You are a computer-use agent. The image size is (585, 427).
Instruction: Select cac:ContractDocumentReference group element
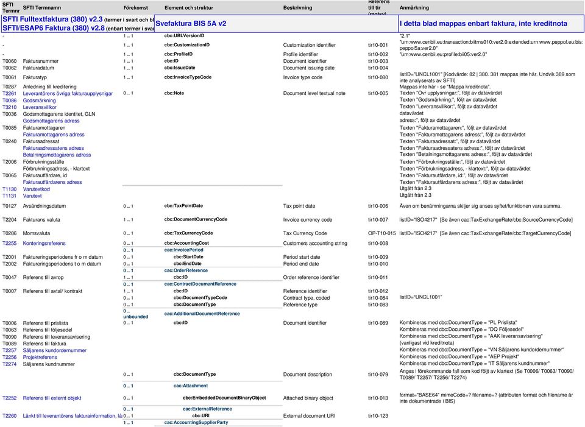point(200,284)
